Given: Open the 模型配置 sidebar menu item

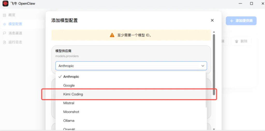Looking at the screenshot, I should click(x=15, y=24).
